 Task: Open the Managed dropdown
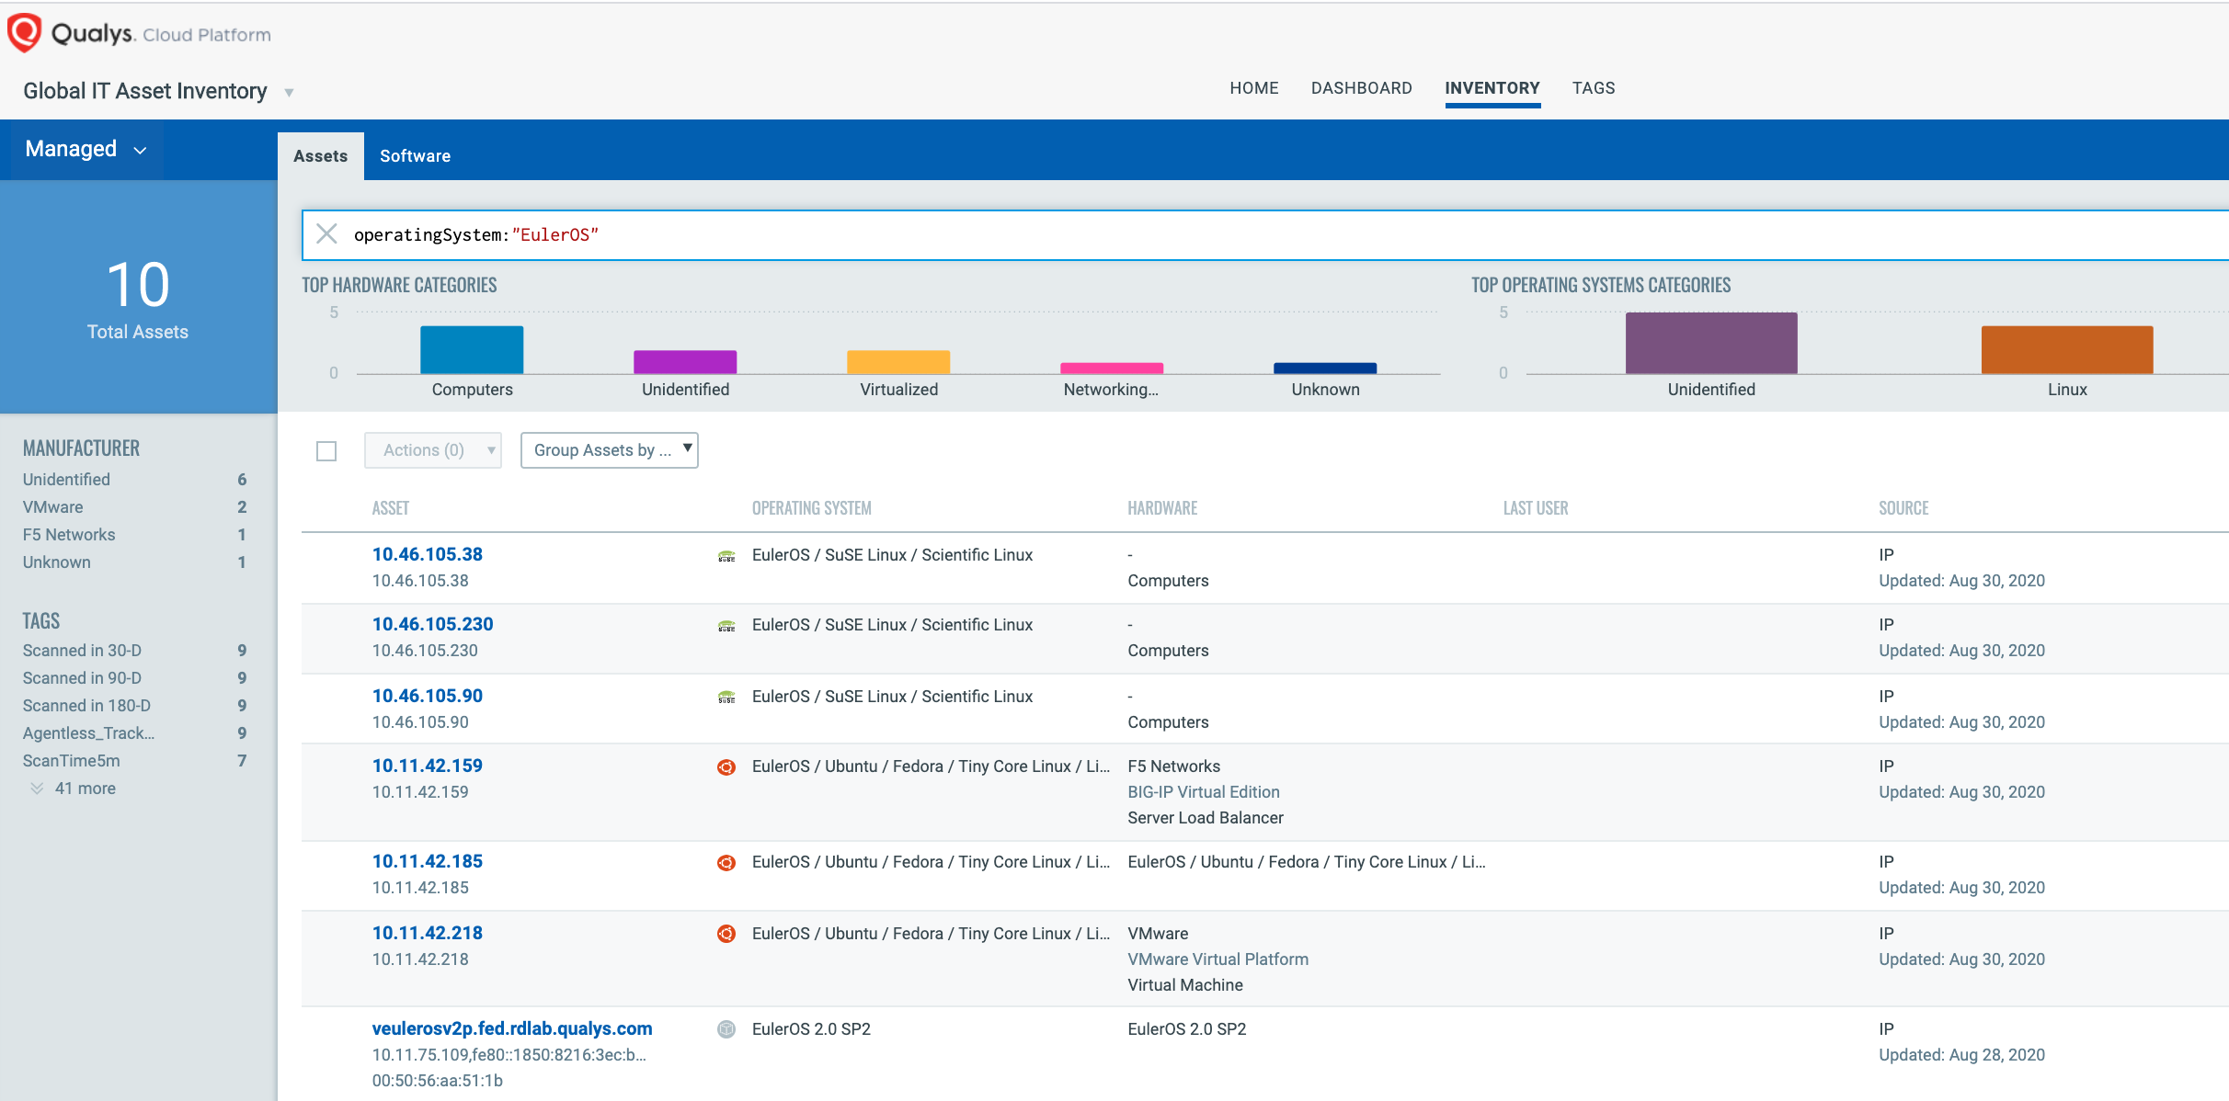84,149
